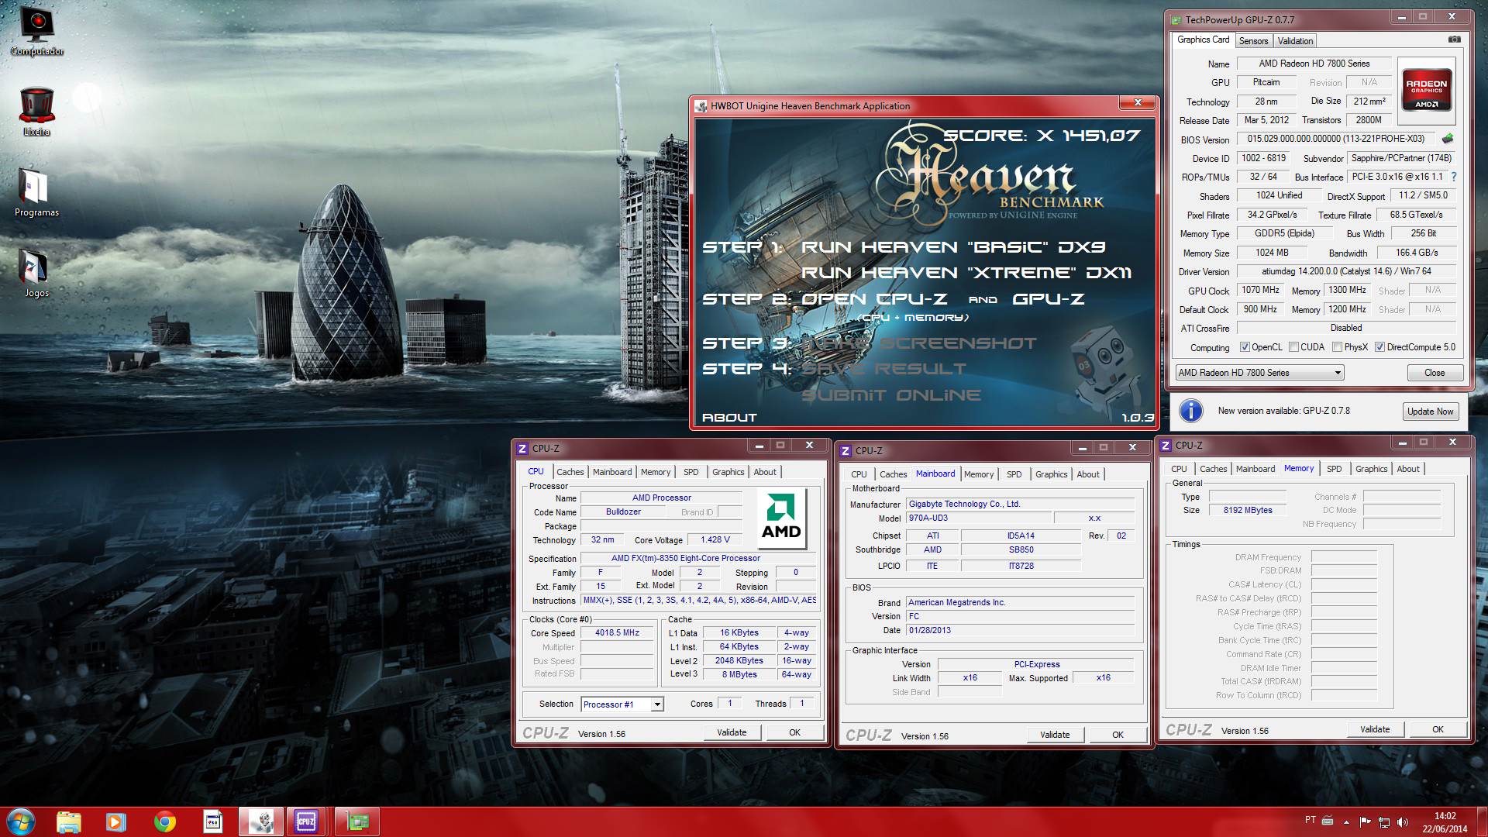
Task: Click the blue info icon in update notice
Action: pos(1190,411)
